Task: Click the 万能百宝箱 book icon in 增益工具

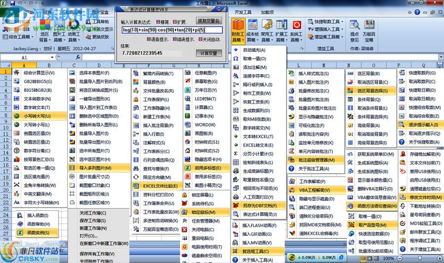Action: pyautogui.click(x=369, y=25)
